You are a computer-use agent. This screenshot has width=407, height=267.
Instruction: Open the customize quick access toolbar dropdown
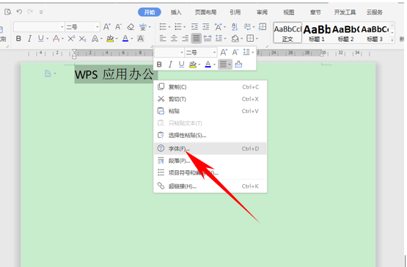[41, 12]
